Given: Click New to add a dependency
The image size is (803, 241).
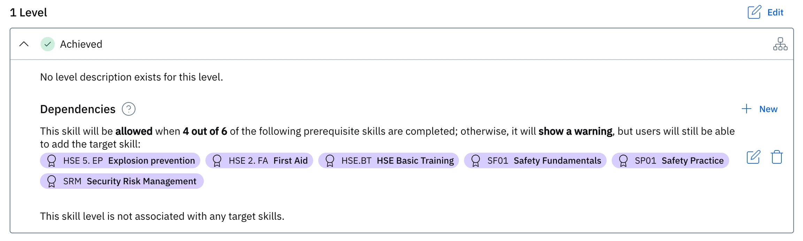Looking at the screenshot, I should 768,109.
